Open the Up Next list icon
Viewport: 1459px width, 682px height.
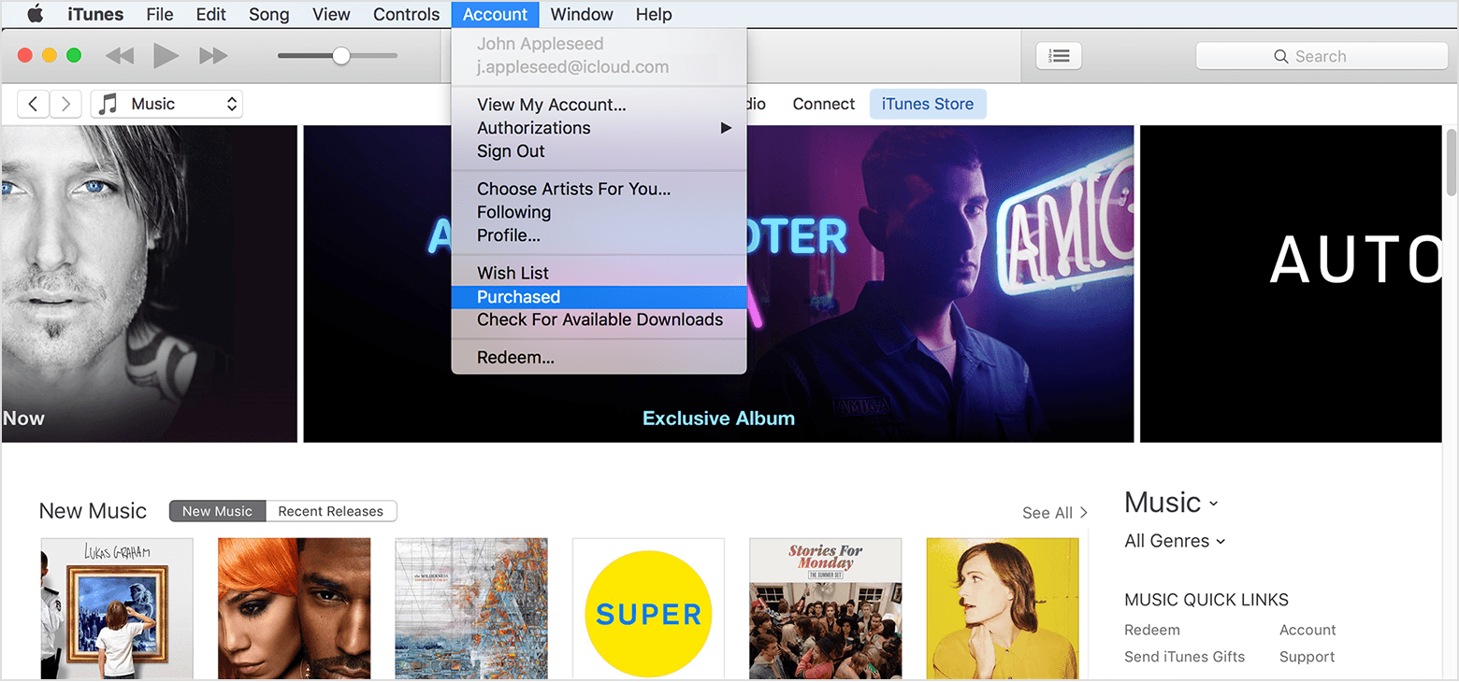tap(1059, 56)
